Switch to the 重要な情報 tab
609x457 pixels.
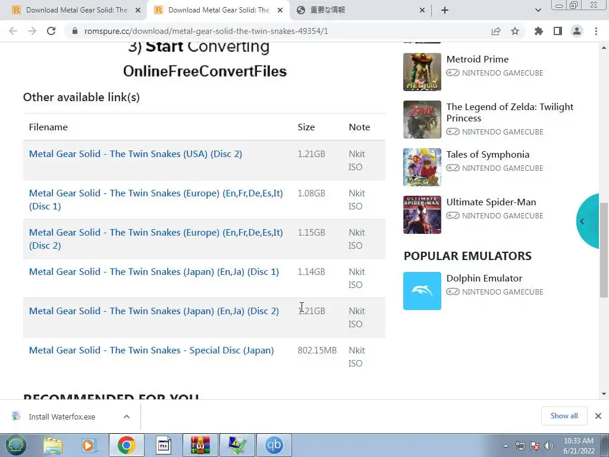point(361,10)
